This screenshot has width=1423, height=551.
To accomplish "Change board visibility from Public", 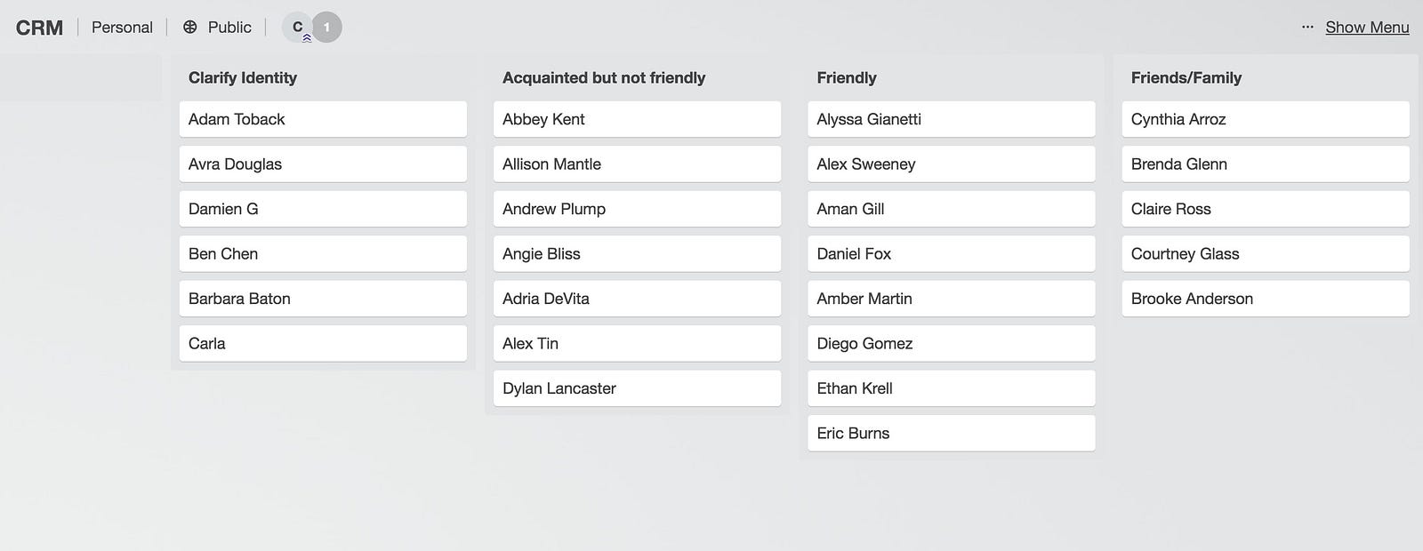I will tap(229, 28).
